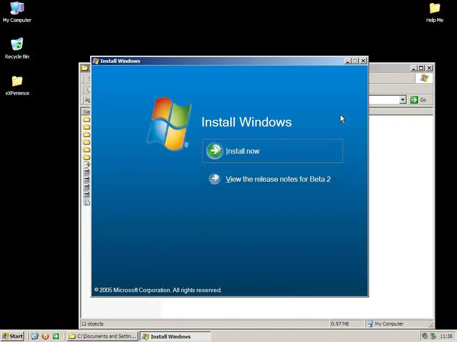457x342 pixels.
Task: Select the document file icon below folders
Action: 87,165
